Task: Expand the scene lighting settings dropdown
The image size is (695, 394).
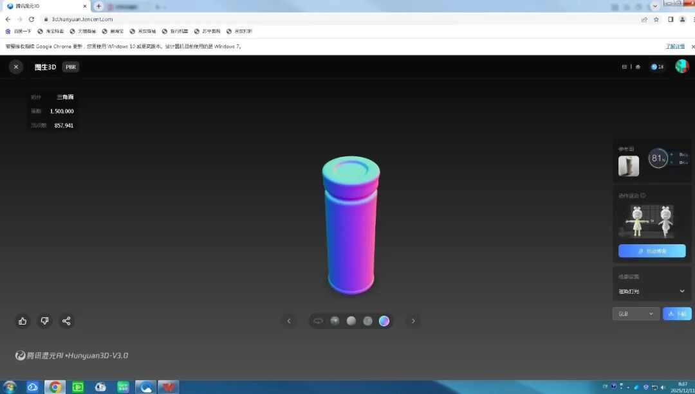Action: (x=651, y=291)
